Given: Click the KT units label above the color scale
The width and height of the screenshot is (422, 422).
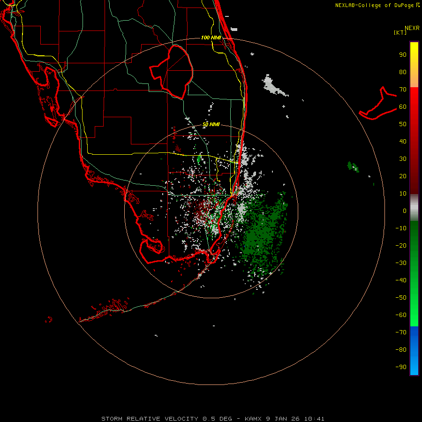Looking at the screenshot, I should tap(400, 32).
